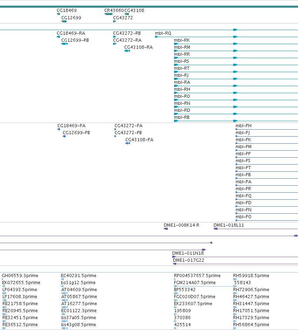
Task: Click EST LP04393.5prime
Action: [20, 290]
